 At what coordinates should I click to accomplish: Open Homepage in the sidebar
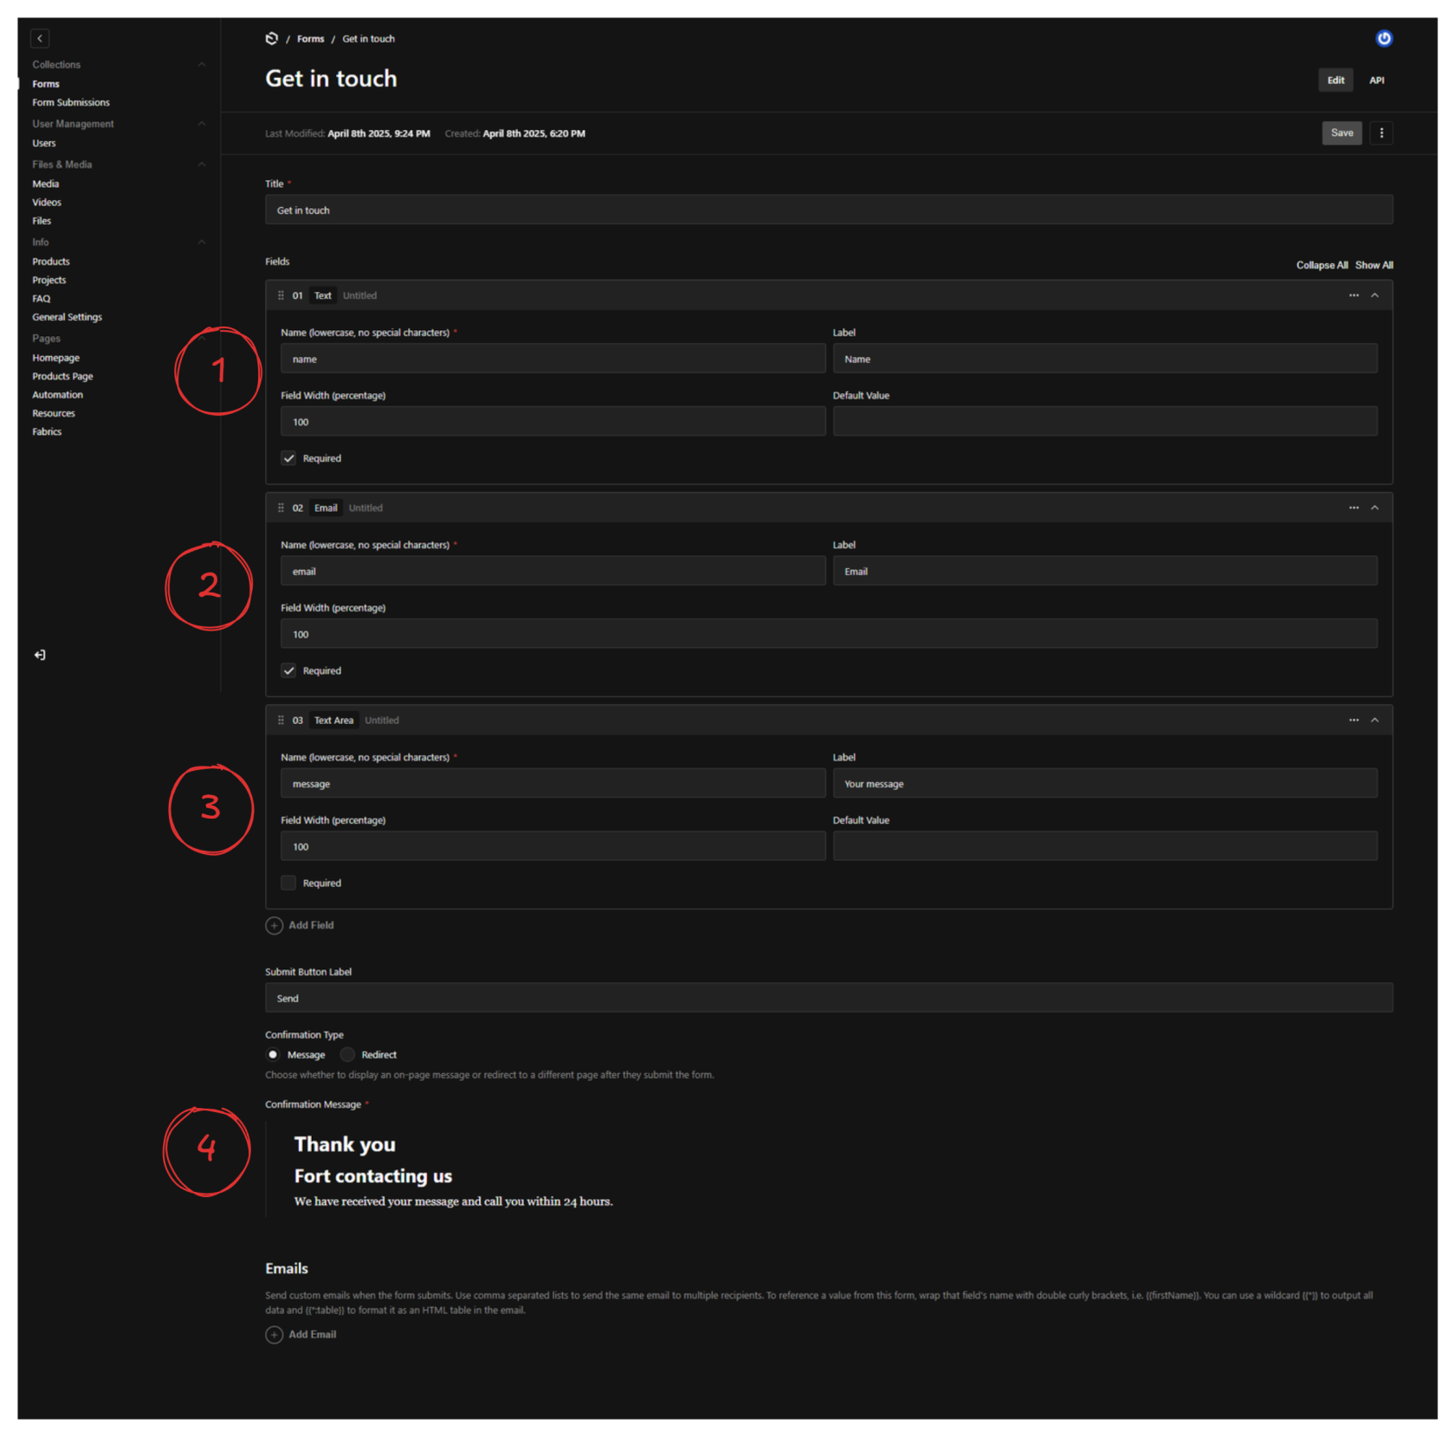click(56, 358)
